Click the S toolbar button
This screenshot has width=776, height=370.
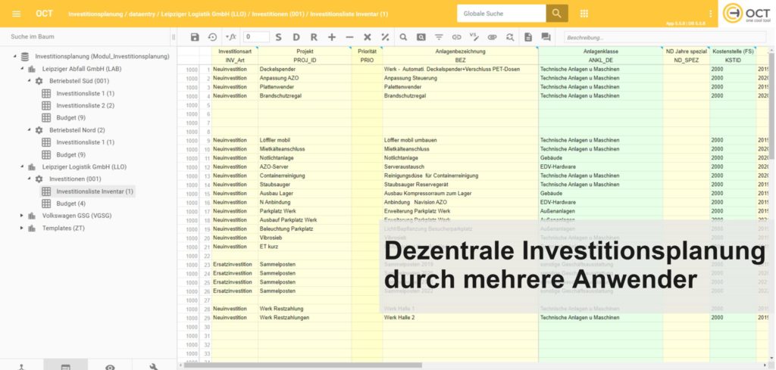click(x=278, y=37)
